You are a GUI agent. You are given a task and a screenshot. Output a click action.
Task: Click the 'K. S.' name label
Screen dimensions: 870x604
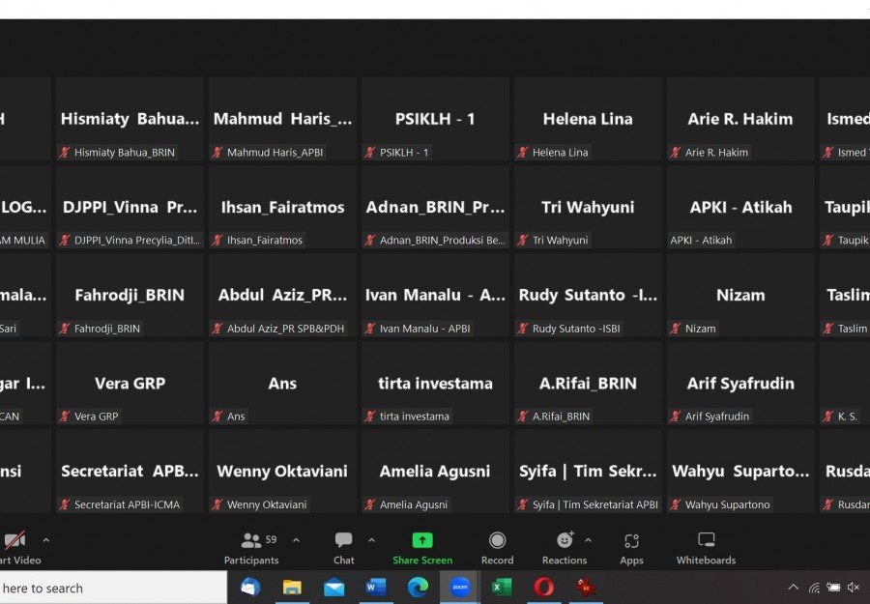tap(847, 416)
